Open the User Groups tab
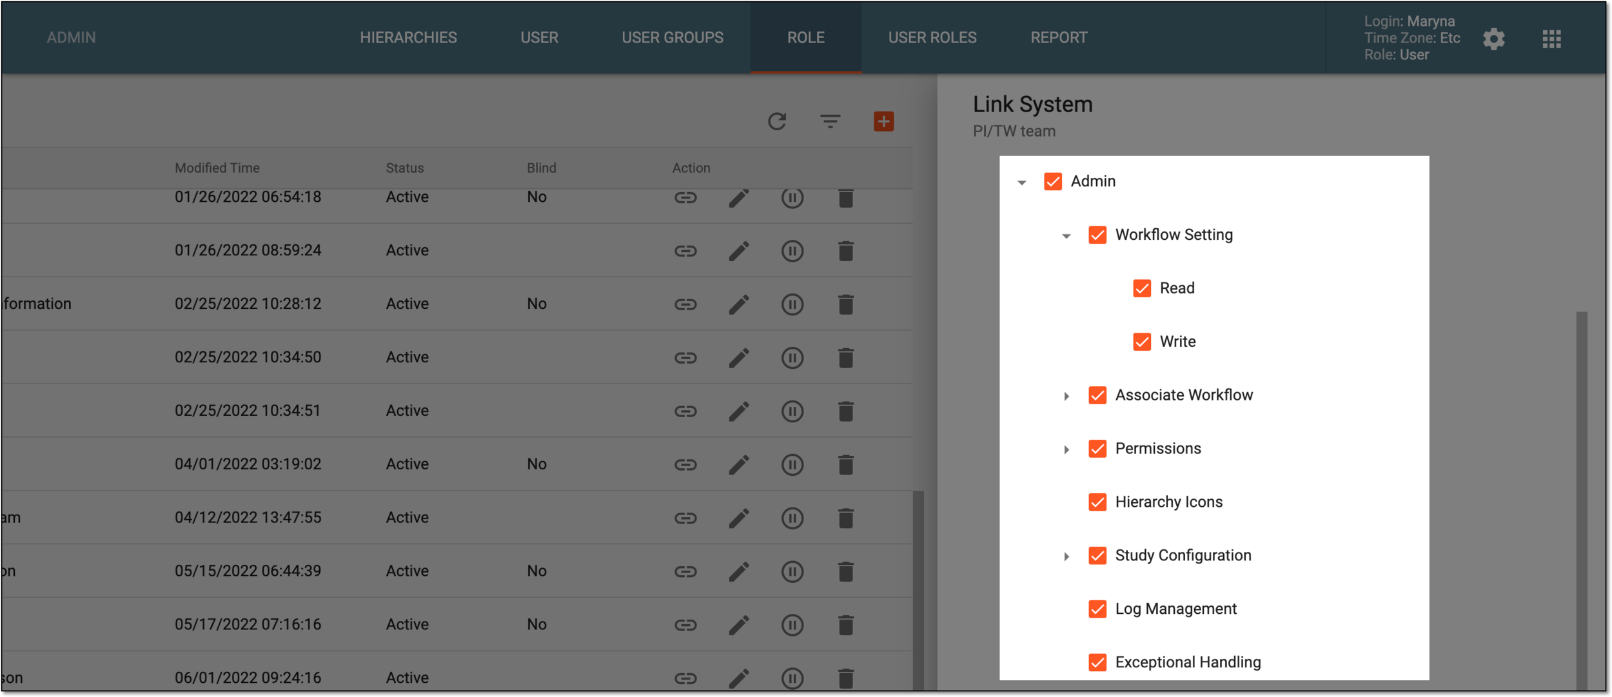This screenshot has width=1612, height=697. pyautogui.click(x=672, y=37)
